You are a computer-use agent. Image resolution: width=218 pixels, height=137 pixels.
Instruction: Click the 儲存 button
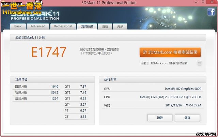point(187,118)
